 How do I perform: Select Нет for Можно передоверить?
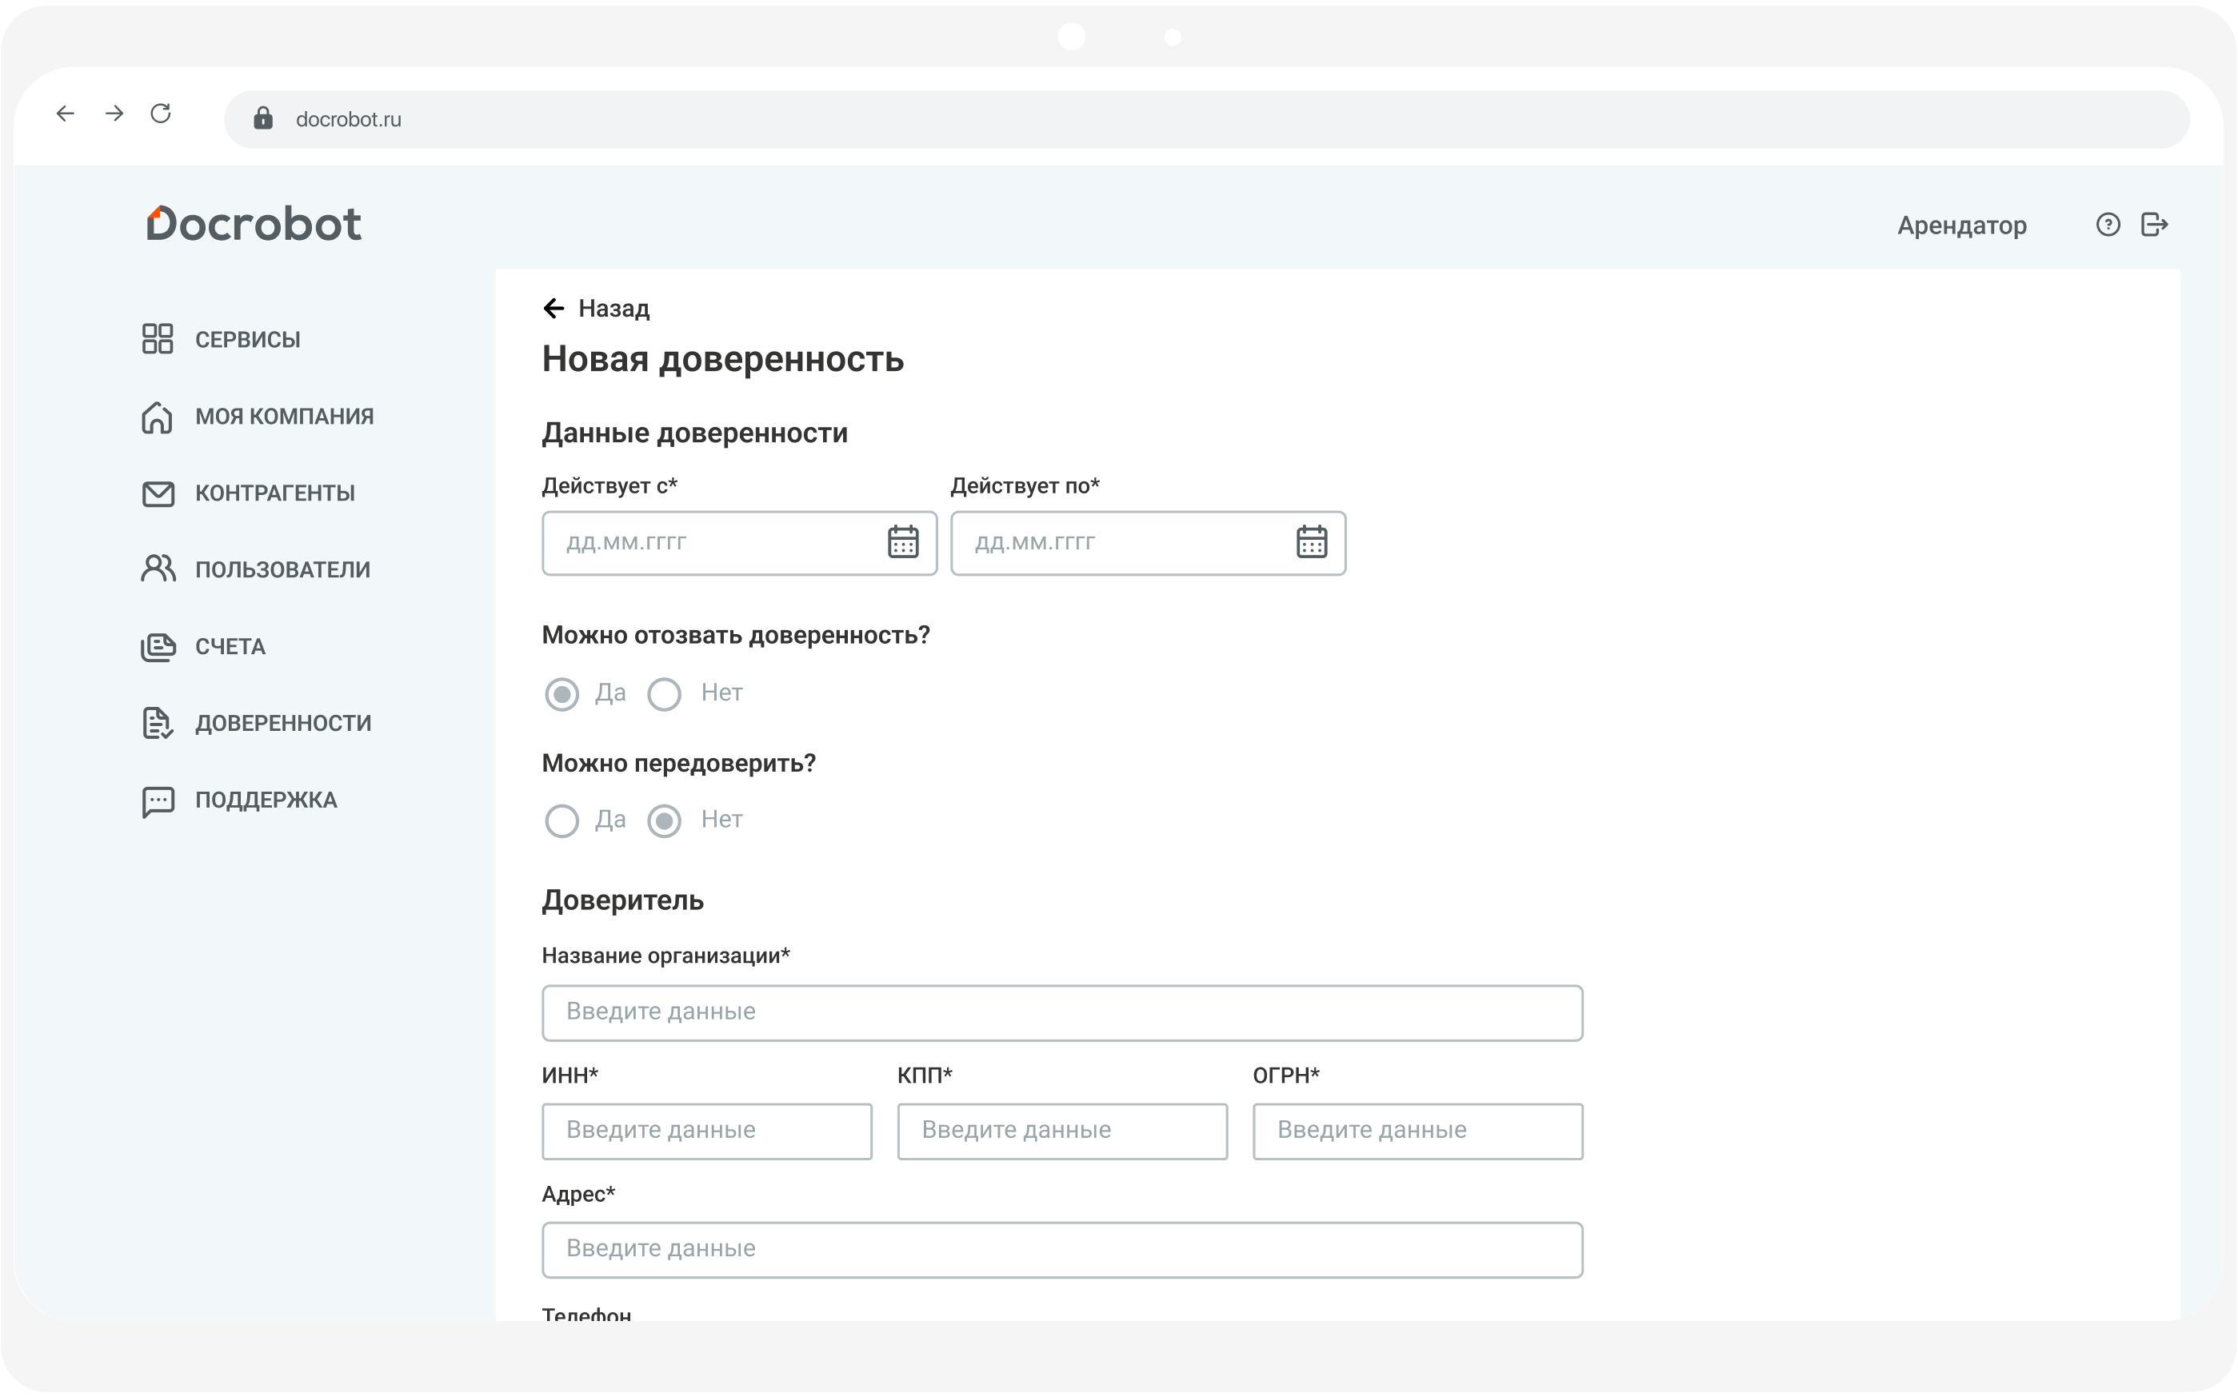(x=665, y=820)
